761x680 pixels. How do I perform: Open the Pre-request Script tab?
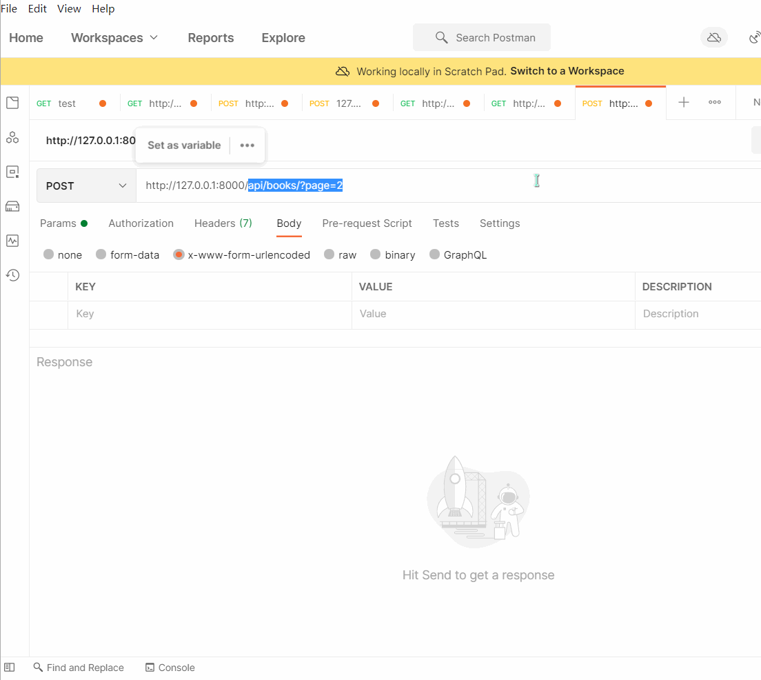coord(367,223)
